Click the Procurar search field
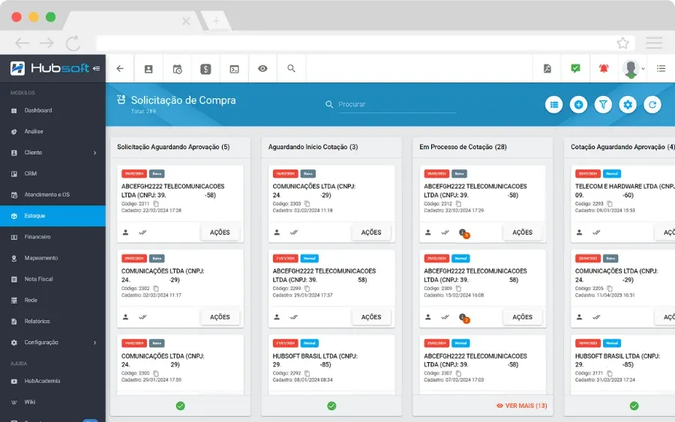This screenshot has width=675, height=422. [397, 104]
